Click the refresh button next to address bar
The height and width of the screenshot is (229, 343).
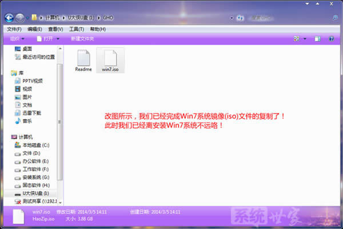240,18
